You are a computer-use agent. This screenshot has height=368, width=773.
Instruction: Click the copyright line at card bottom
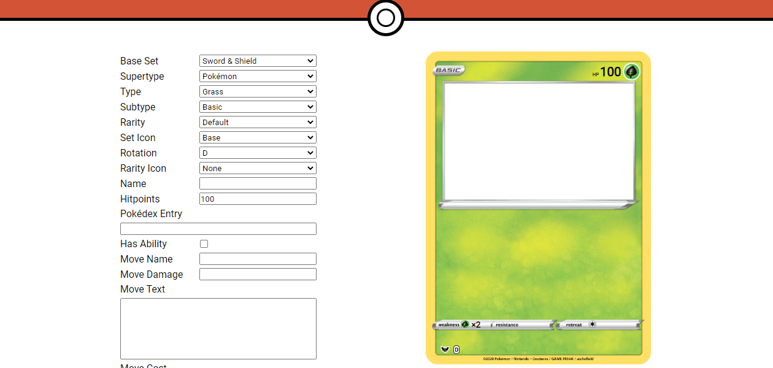[x=538, y=359]
